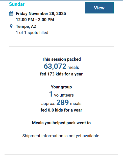
Task: Click the Meals you helped pack went to heading
Action: tap(61, 123)
